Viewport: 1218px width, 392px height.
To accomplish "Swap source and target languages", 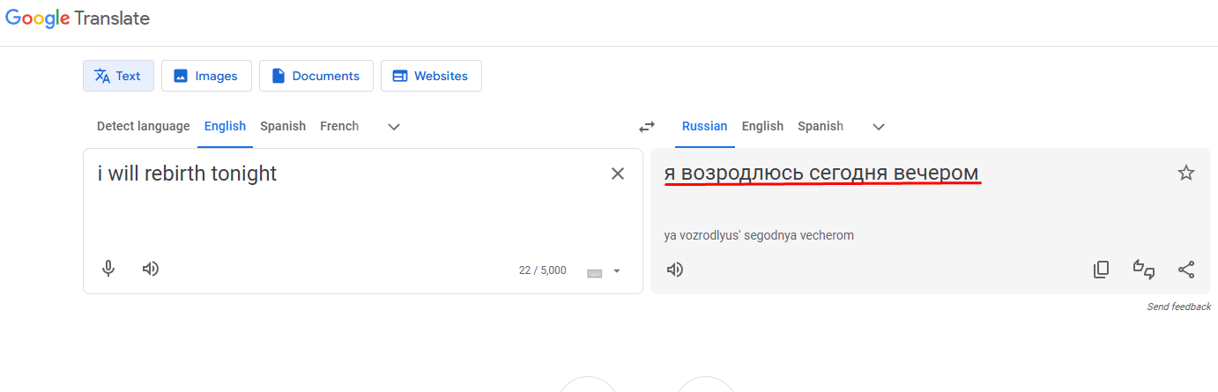I will point(647,126).
